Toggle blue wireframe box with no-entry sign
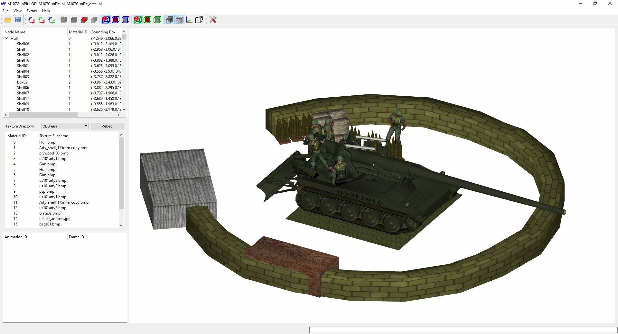 click(x=106, y=20)
